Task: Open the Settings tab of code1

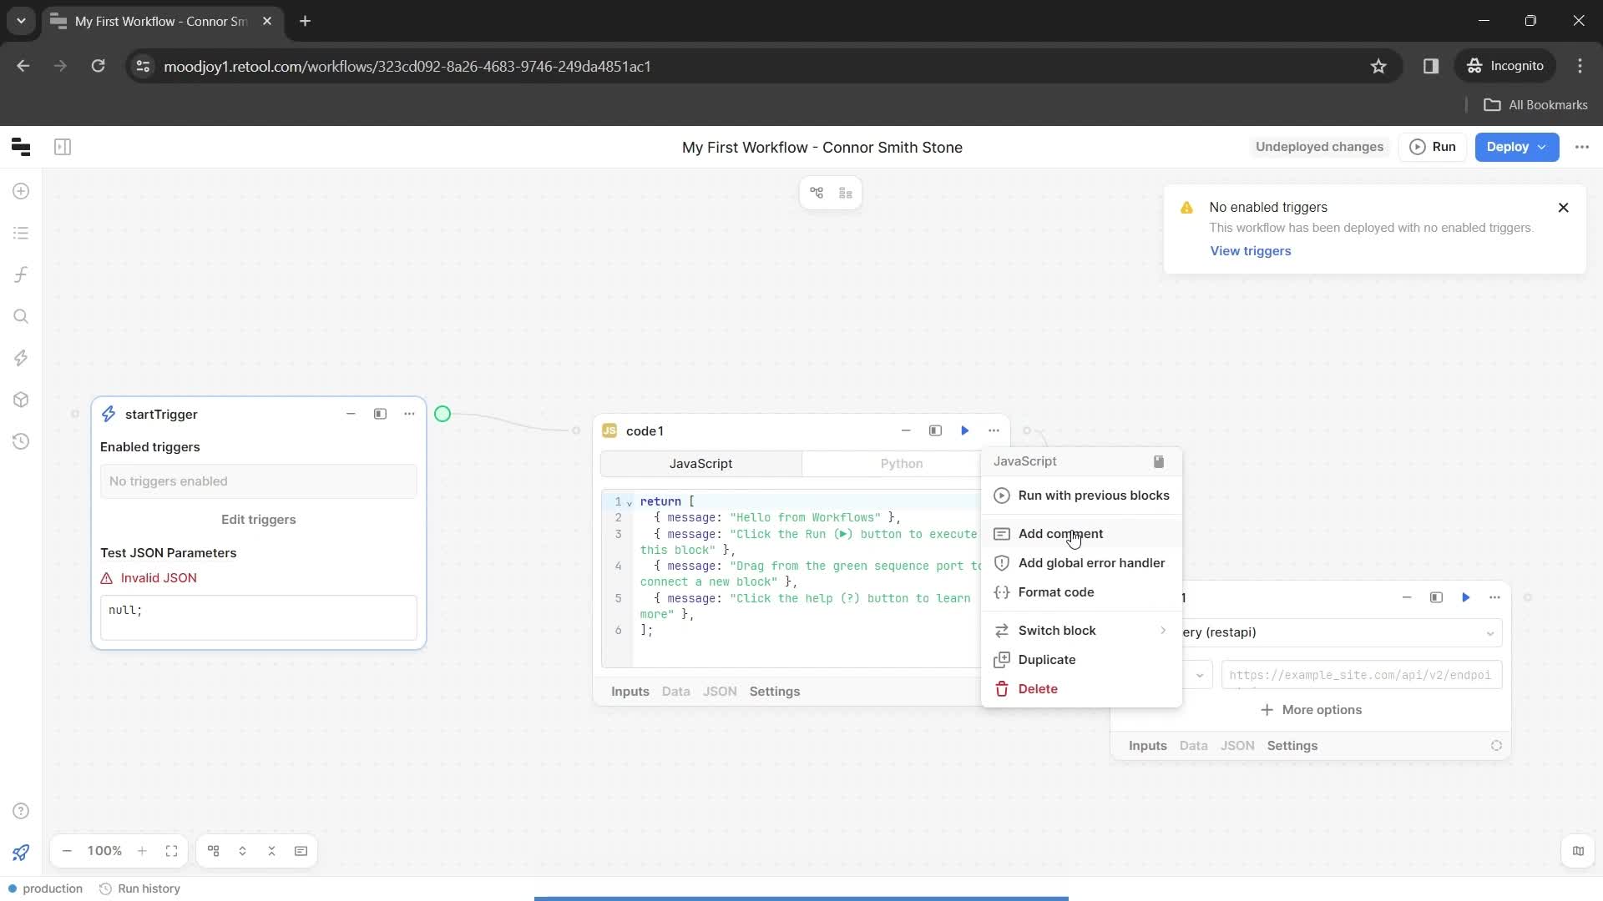Action: tap(775, 692)
